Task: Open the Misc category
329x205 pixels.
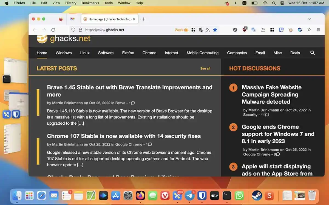Action: tap(277, 53)
